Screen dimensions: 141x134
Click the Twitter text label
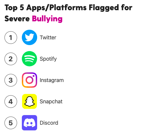pos(48,38)
